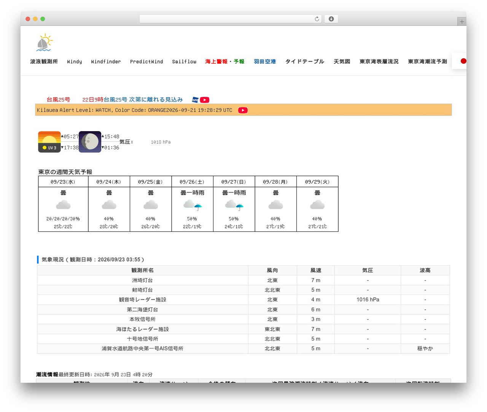Click the 1018 hPa pressure value
The height and width of the screenshot is (412, 487).
[x=161, y=142]
